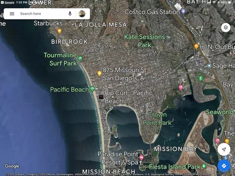
Task: Tap the Sage hotel square marker
Action: point(209,66)
